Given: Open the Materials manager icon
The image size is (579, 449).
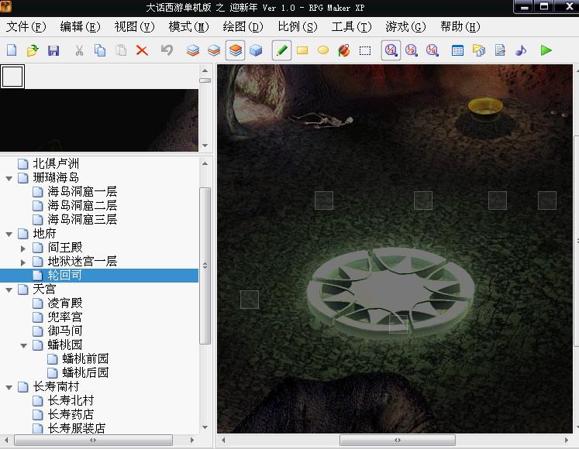Looking at the screenshot, I should coord(479,50).
